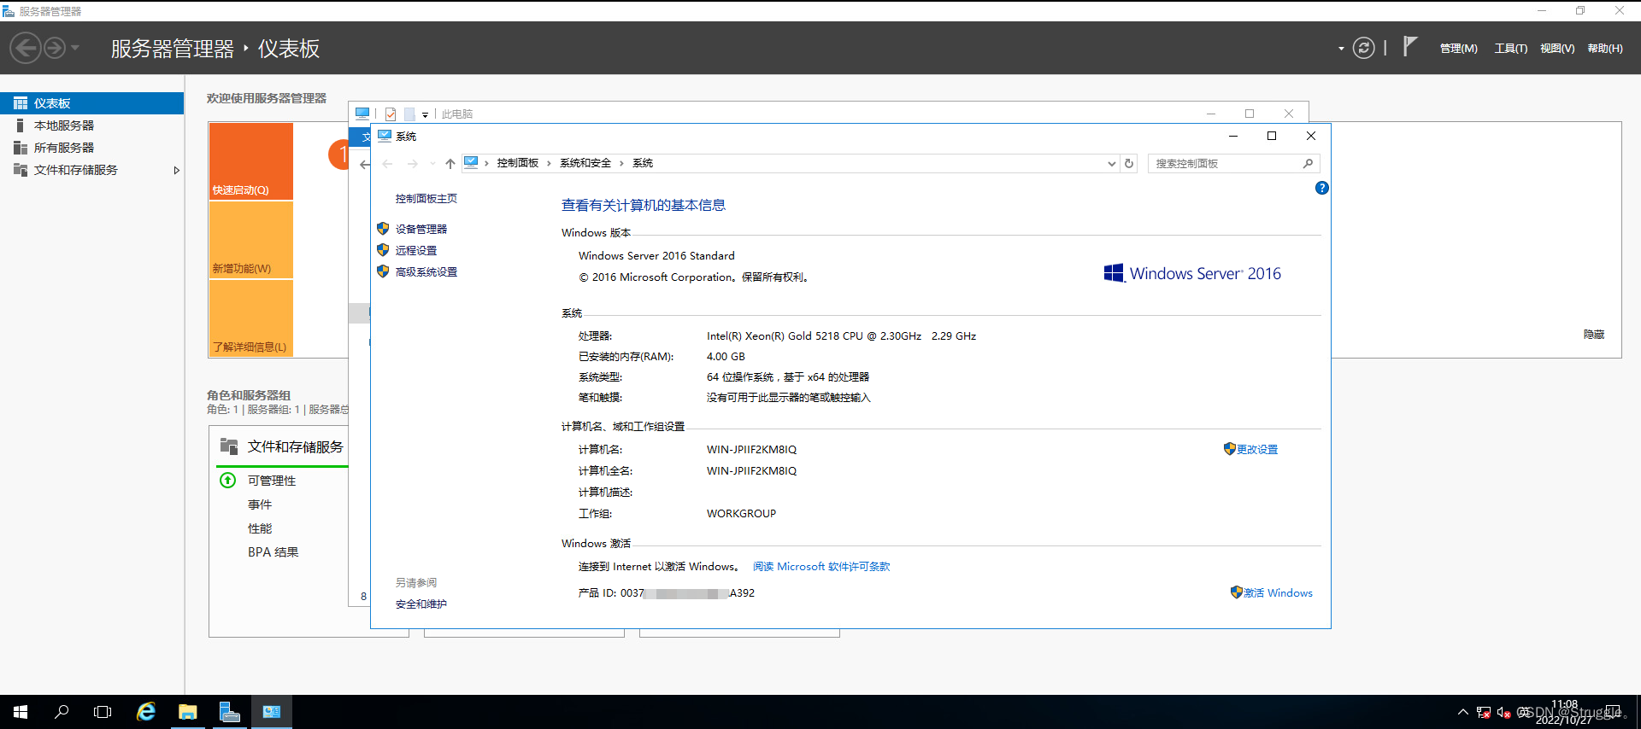Click the 新增功能(W) tile
Viewport: 1641px width, 729px height.
[x=251, y=240]
